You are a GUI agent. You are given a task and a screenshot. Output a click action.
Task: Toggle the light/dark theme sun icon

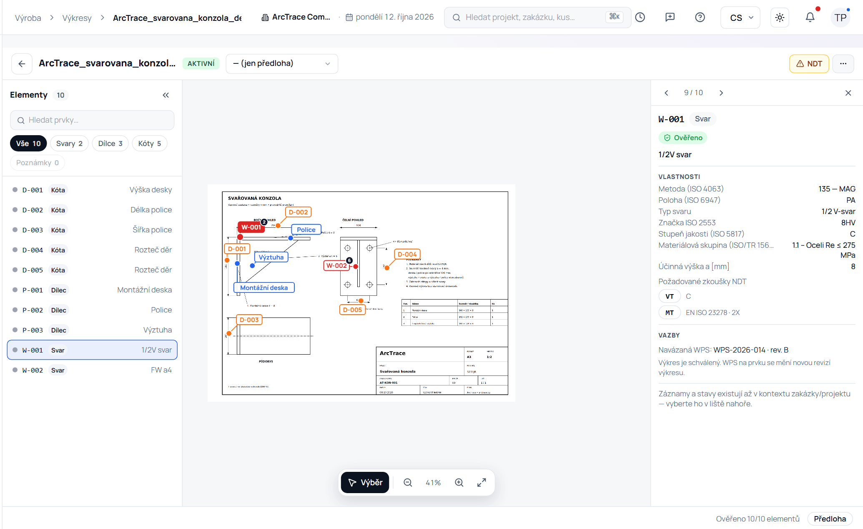click(x=780, y=18)
